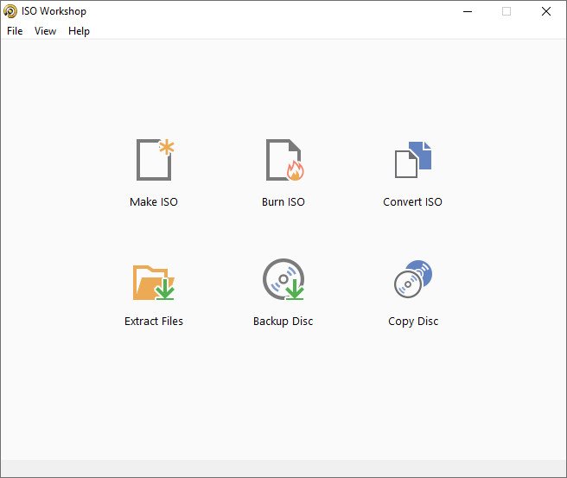This screenshot has height=478, width=567.
Task: Click the ISO Workshop title bar app icon
Action: click(x=10, y=11)
